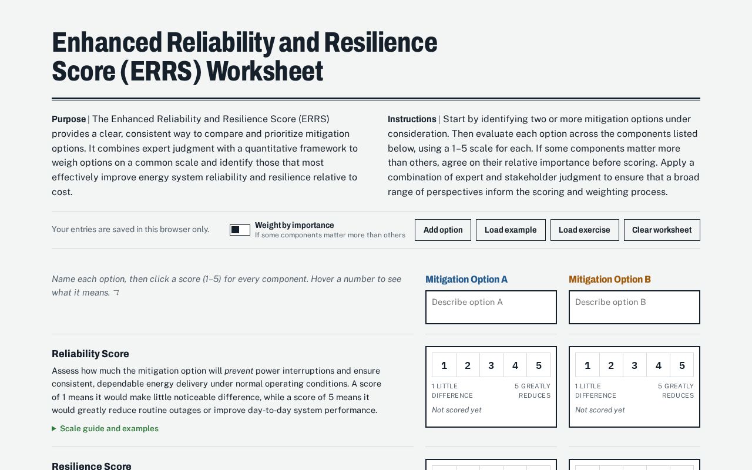Load the example worksheet

coord(511,230)
